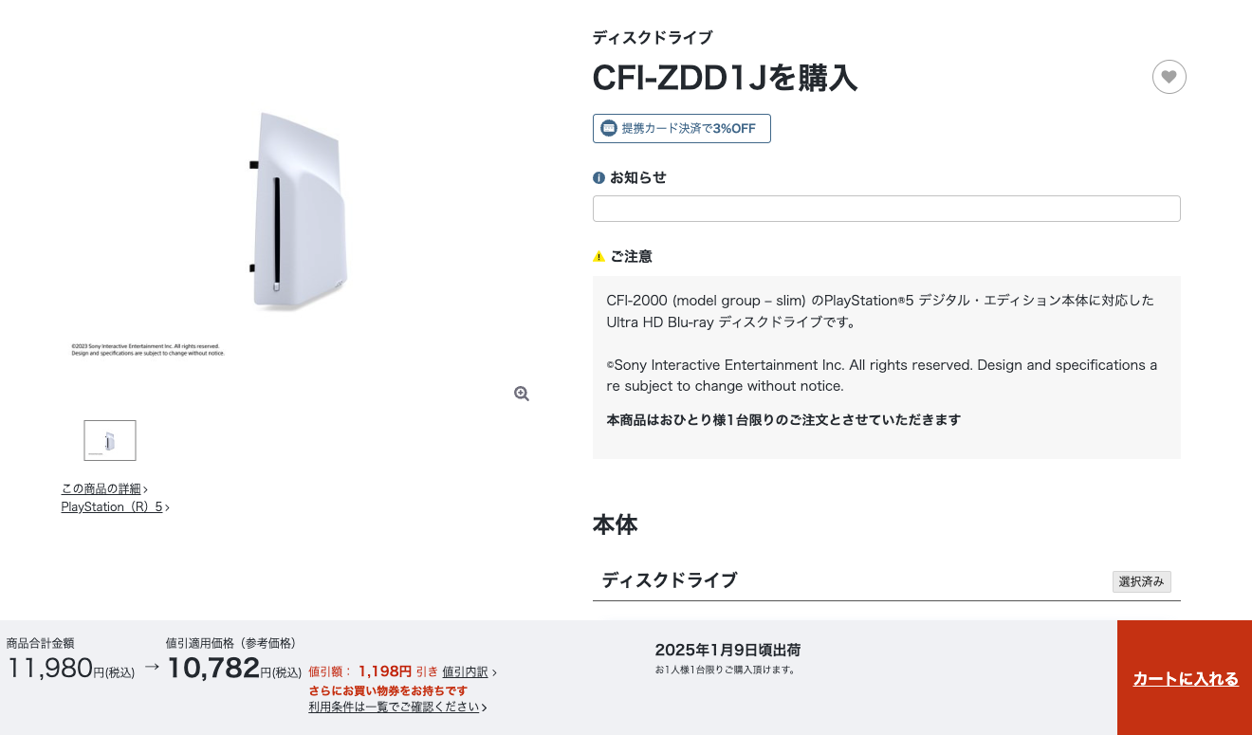Select the small disc drive thumbnail
Image resolution: width=1252 pixels, height=735 pixels.
point(109,440)
